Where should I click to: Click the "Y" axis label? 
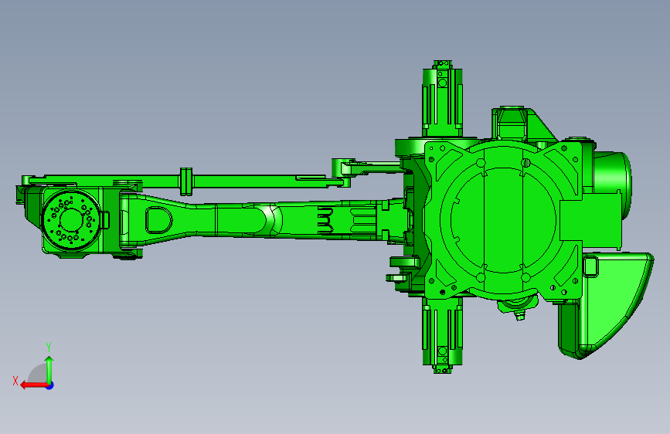click(x=49, y=348)
